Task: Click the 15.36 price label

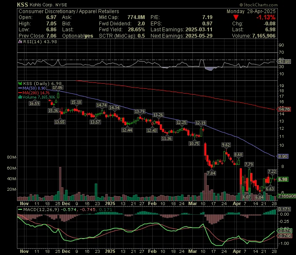Action: [x=53, y=111]
